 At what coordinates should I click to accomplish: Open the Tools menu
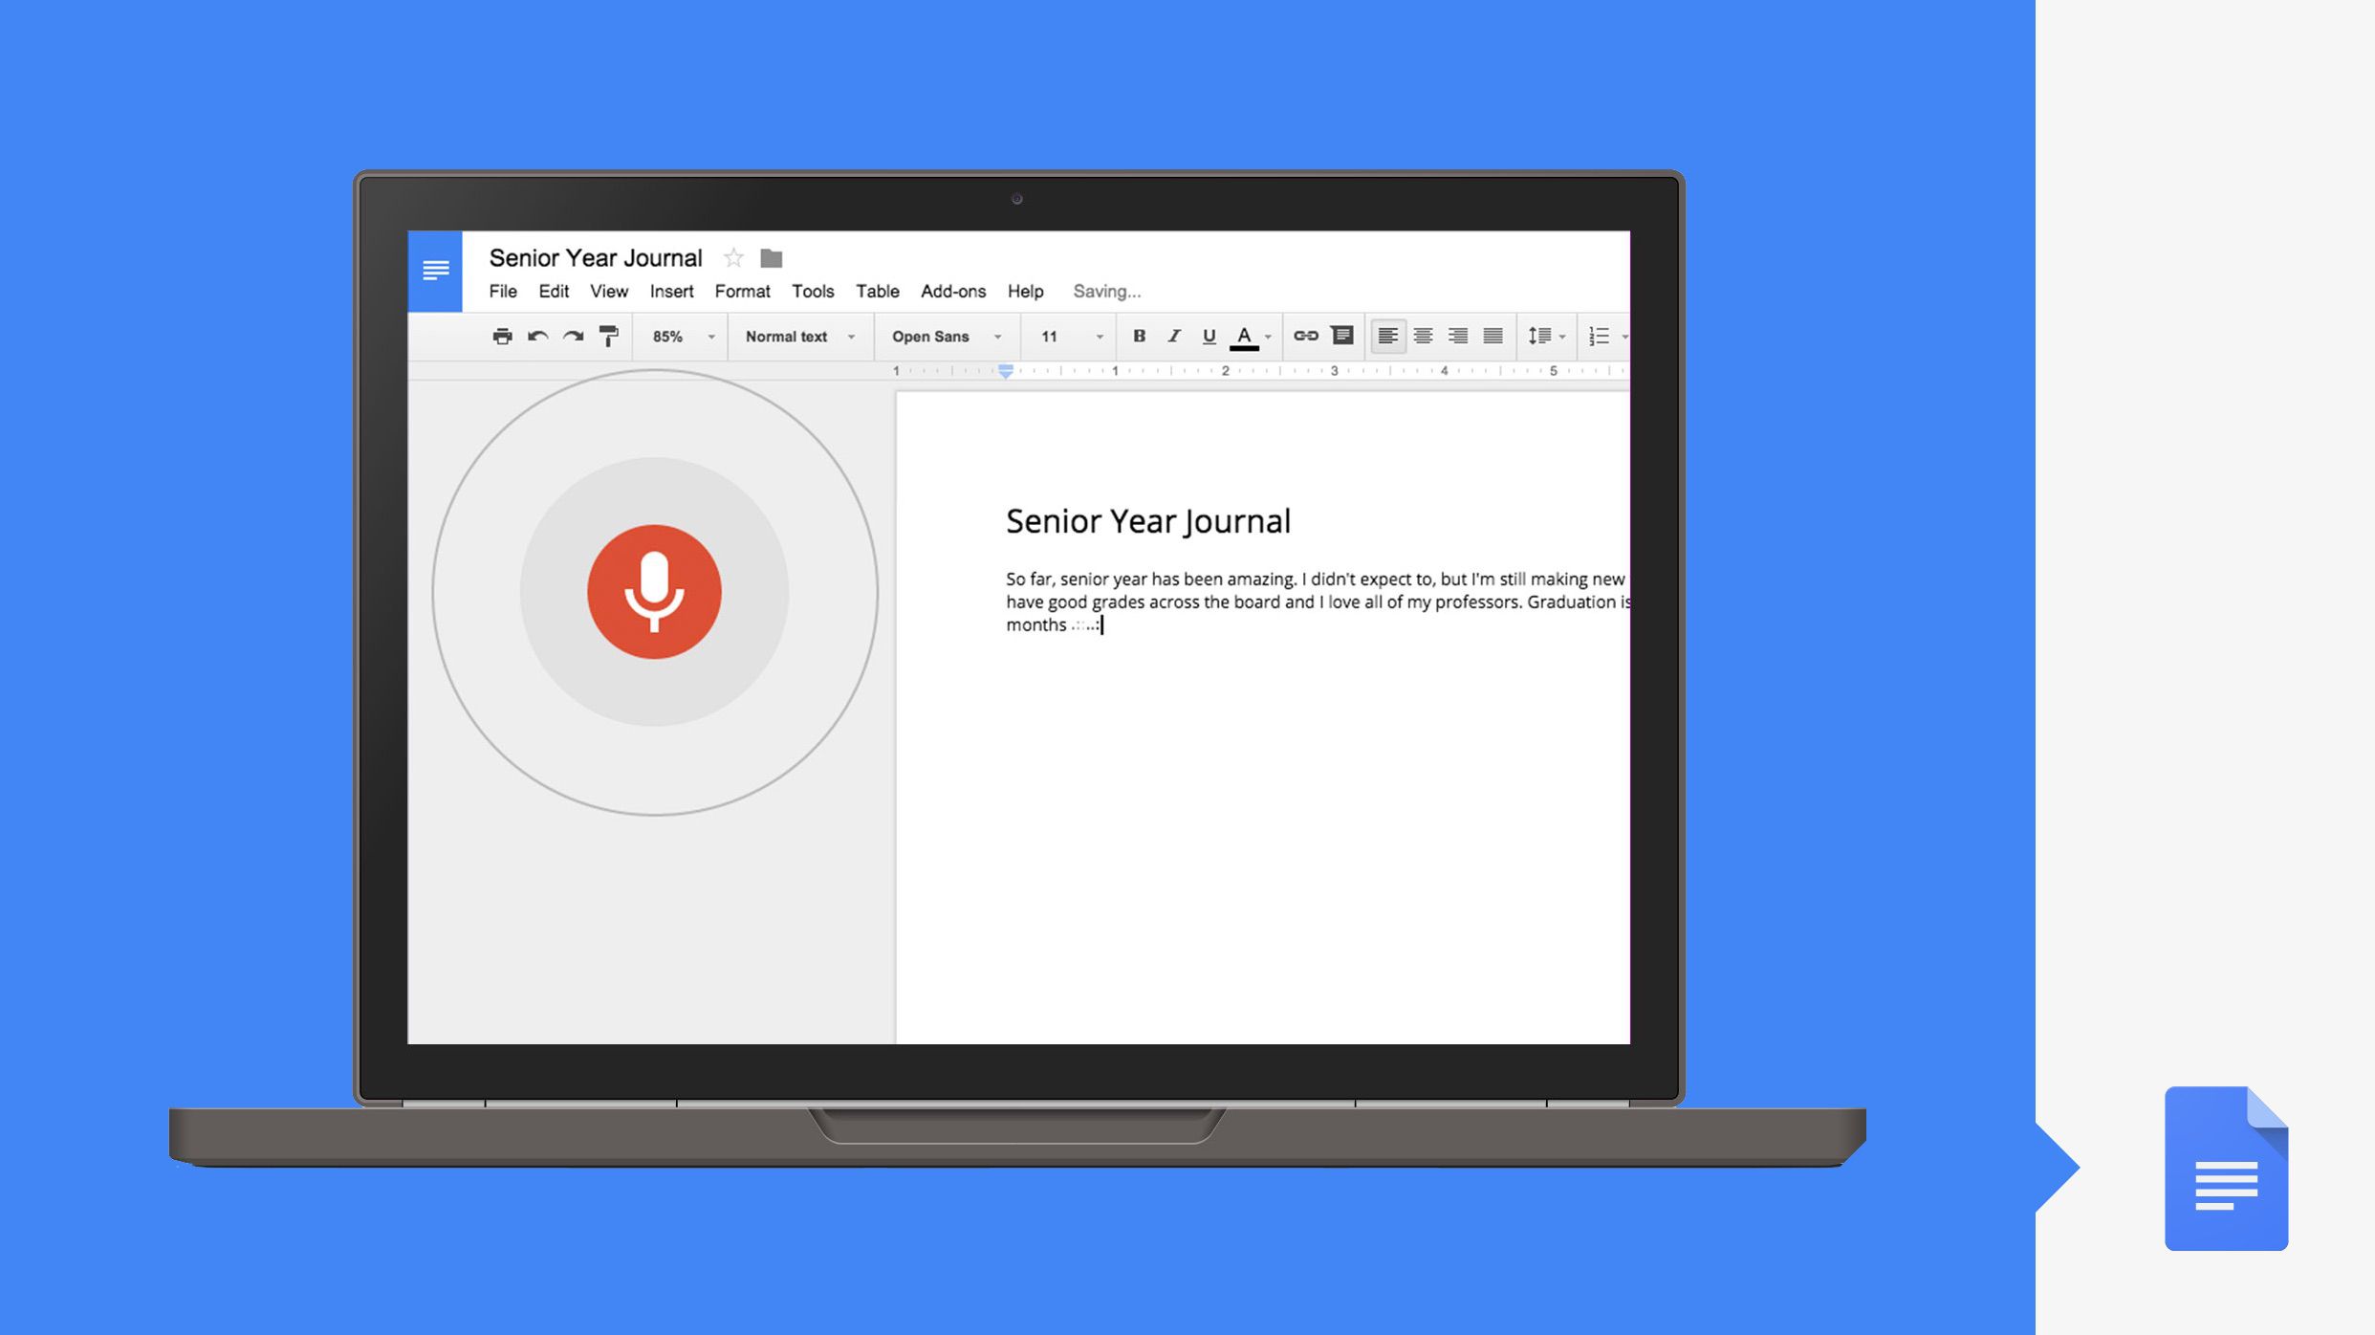tap(811, 291)
